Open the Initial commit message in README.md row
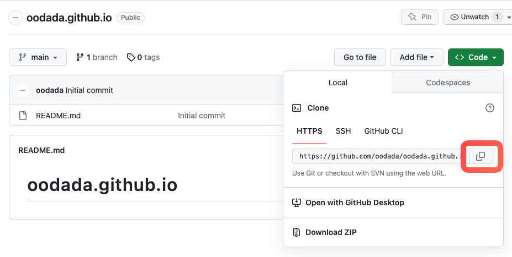The height and width of the screenshot is (257, 512). [x=202, y=116]
